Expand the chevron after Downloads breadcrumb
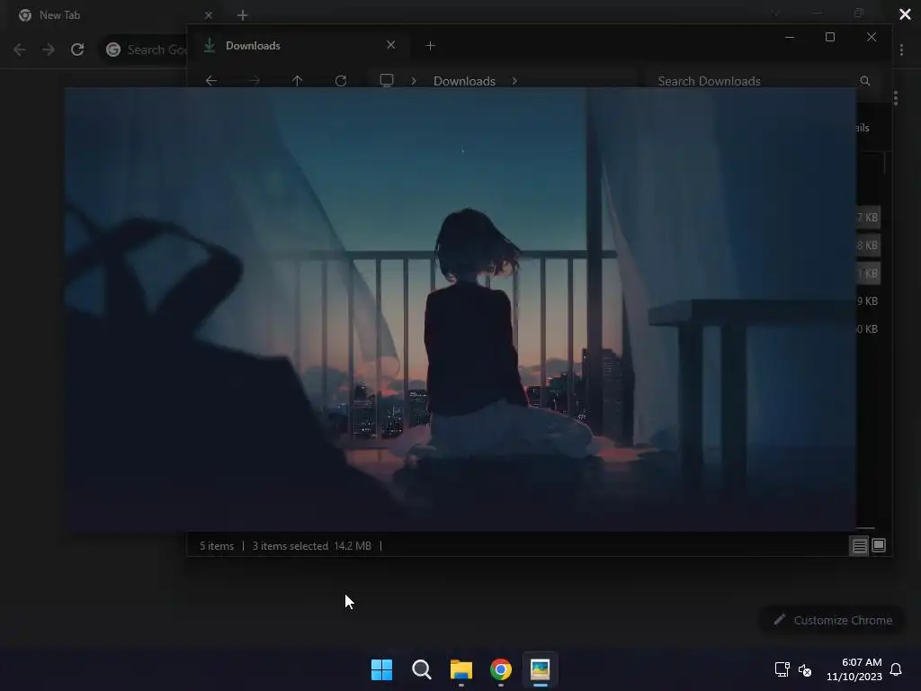Image resolution: width=921 pixels, height=691 pixels. coord(514,81)
